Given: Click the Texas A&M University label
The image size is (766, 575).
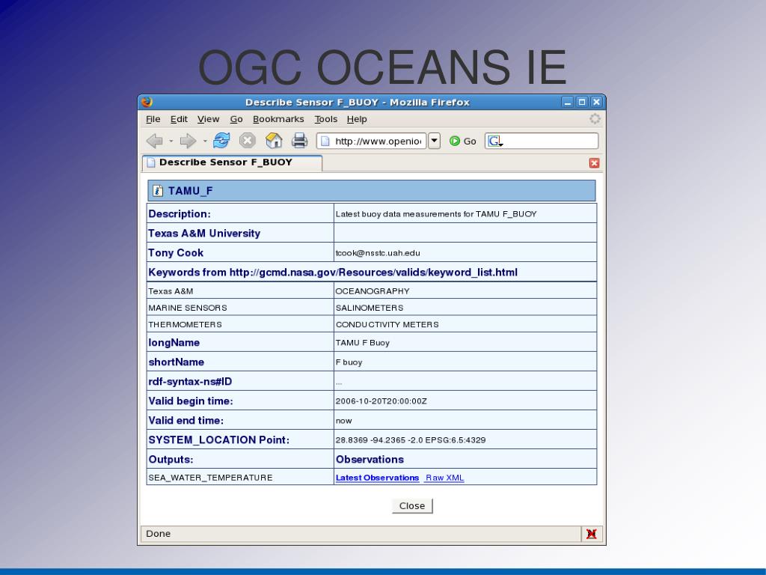Looking at the screenshot, I should 204,234.
